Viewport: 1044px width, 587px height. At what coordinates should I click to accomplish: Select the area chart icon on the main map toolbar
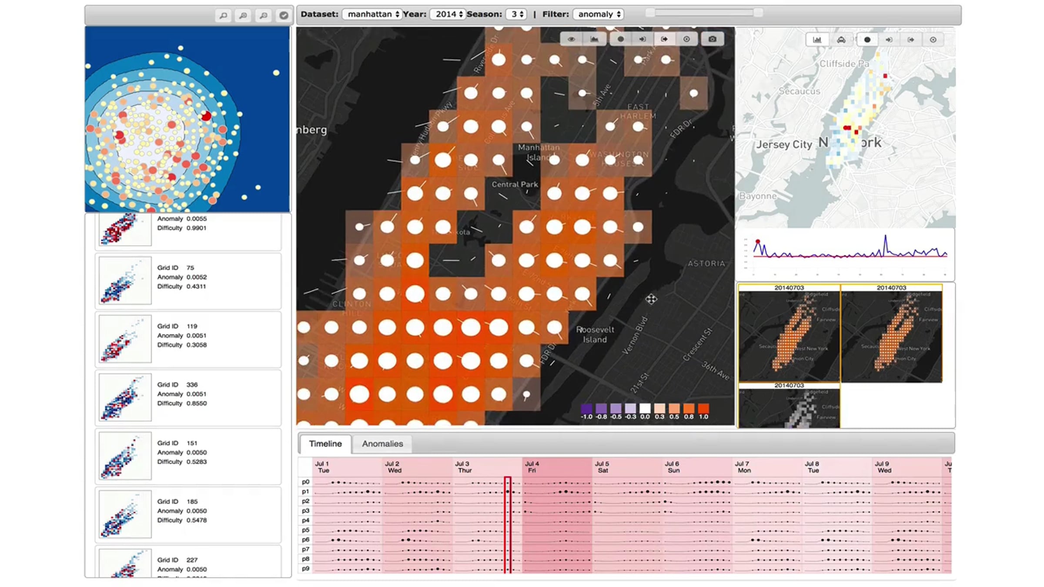tap(594, 39)
